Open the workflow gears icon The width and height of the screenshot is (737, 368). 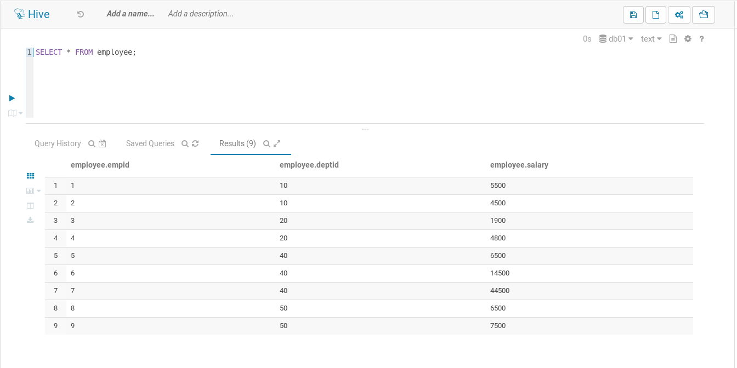click(679, 15)
